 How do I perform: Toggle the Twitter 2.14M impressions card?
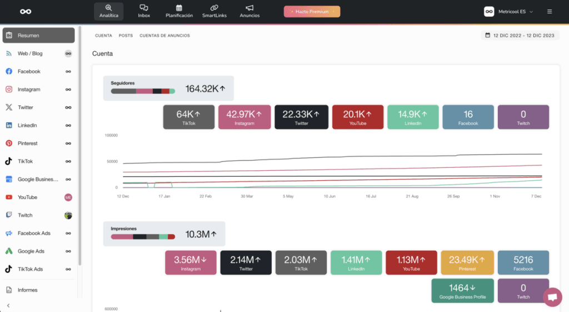[x=246, y=263]
